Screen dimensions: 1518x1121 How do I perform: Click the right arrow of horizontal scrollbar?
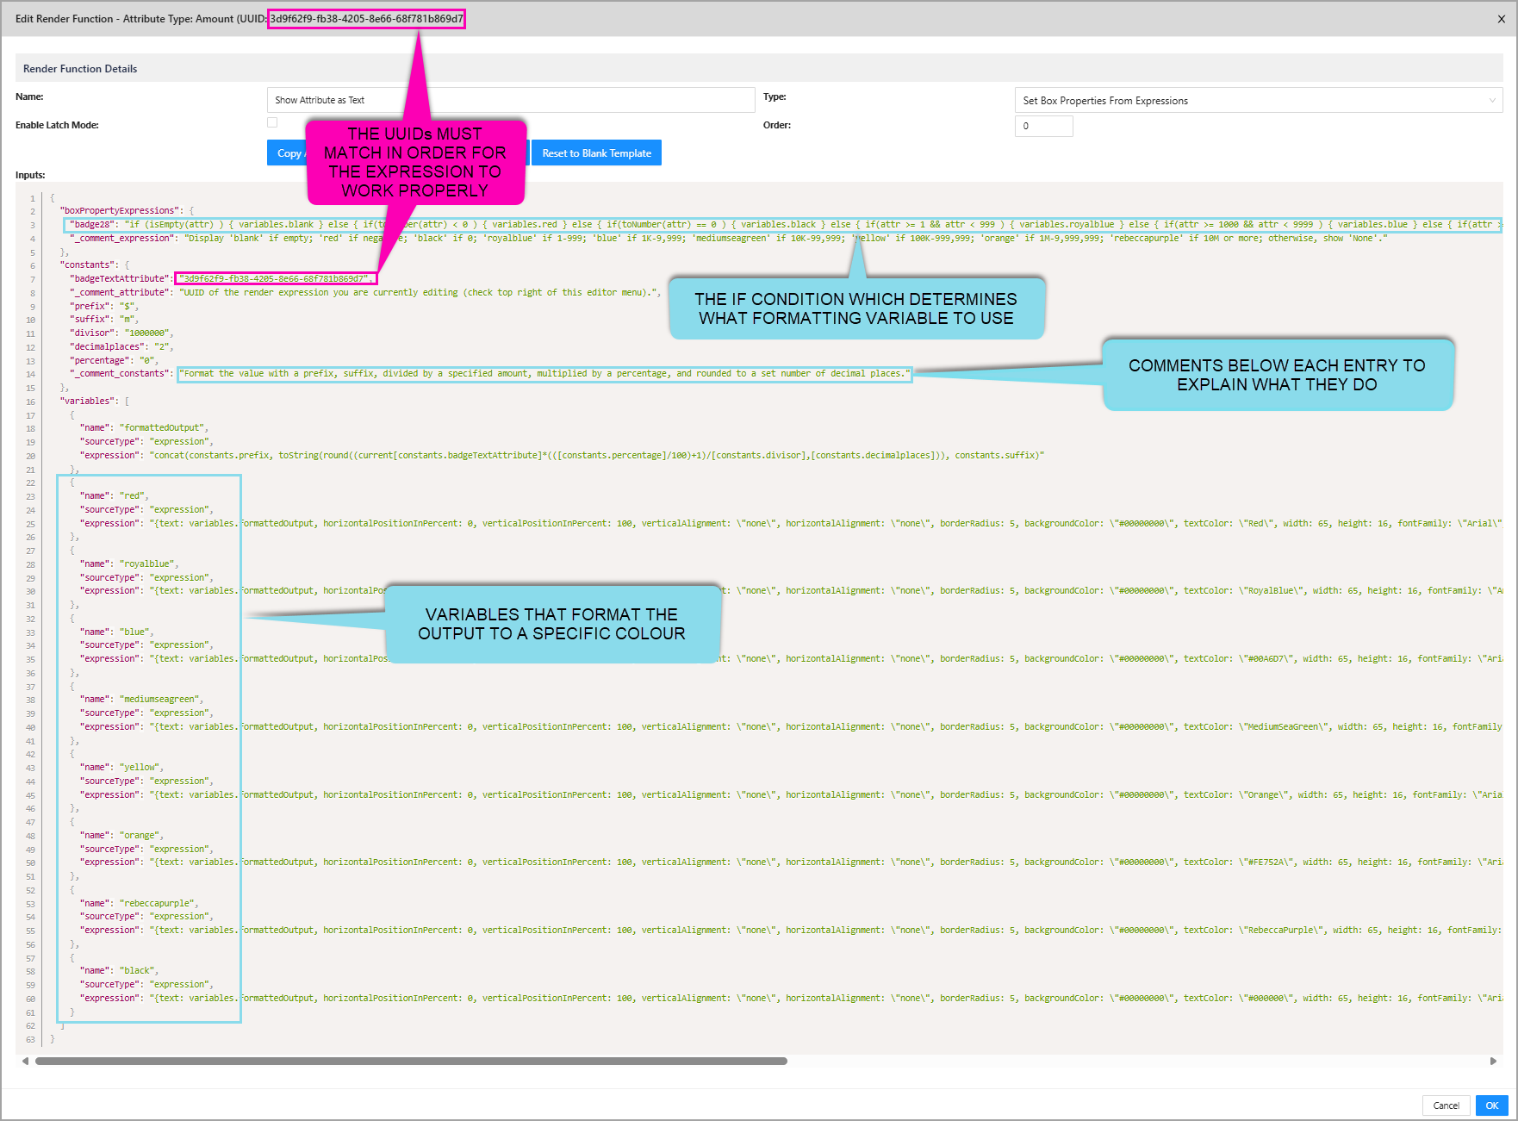tap(1493, 1061)
